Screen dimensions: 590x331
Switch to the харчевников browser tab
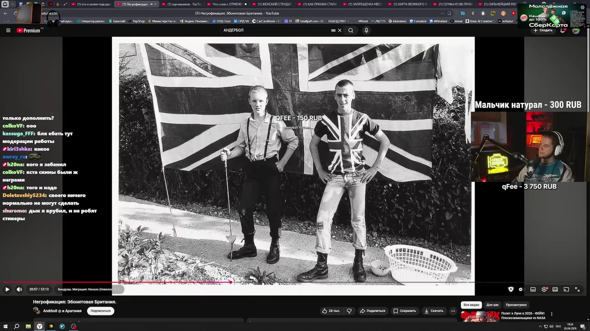[x=181, y=4]
